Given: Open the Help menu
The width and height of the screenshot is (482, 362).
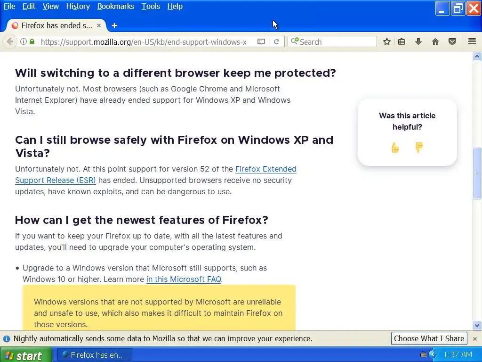Looking at the screenshot, I should 175,6.
